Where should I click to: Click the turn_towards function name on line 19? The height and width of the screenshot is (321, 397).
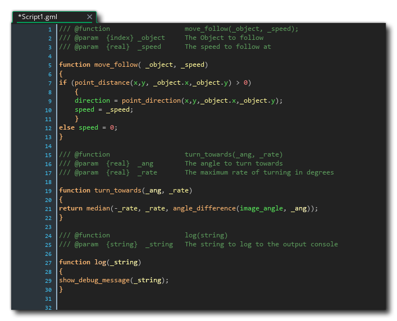(x=117, y=190)
